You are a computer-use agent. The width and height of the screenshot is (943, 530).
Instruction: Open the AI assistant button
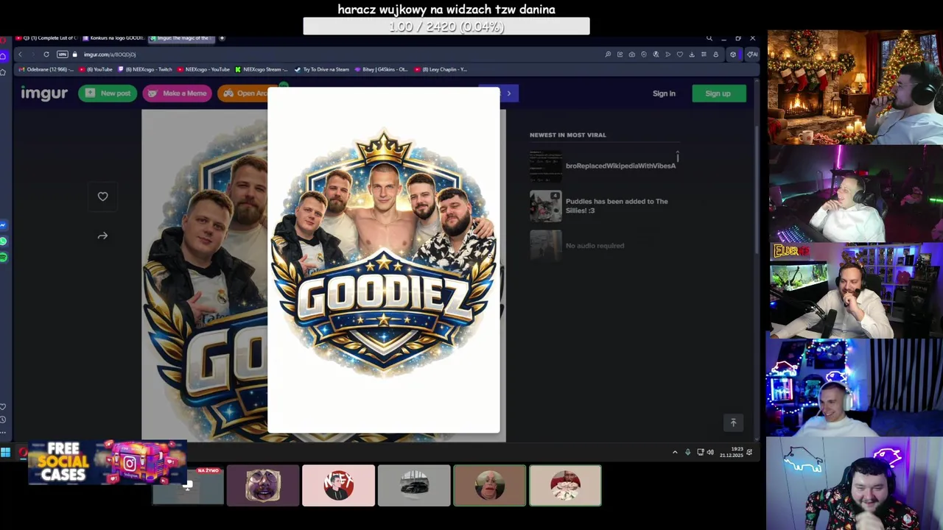(x=752, y=54)
